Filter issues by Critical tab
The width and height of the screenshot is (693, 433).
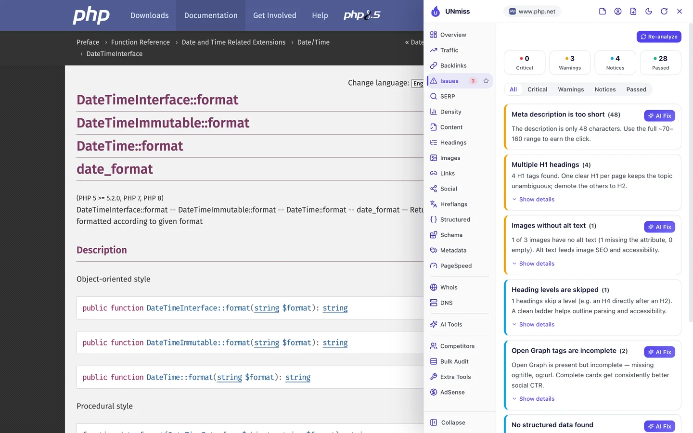pyautogui.click(x=537, y=89)
